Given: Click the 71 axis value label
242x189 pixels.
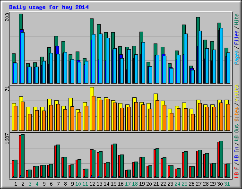Looking at the screenshot, I should pyautogui.click(x=7, y=89).
